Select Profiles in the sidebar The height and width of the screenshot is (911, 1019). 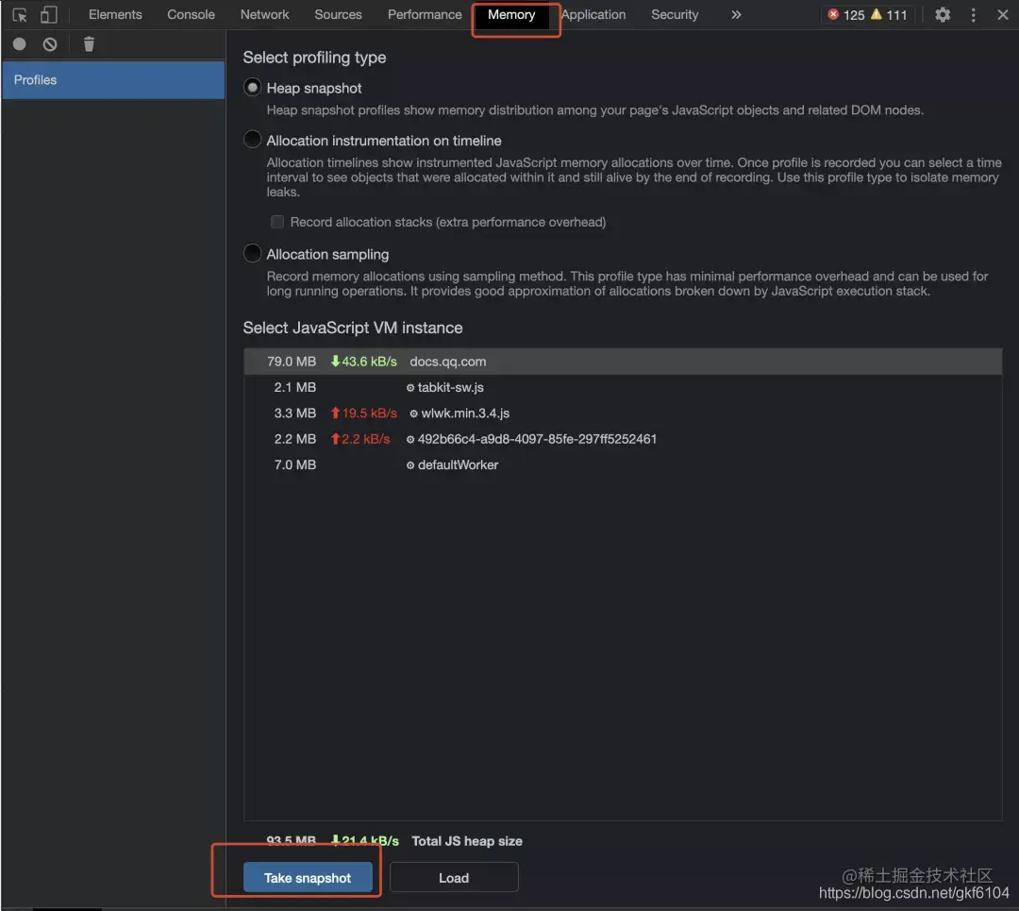tap(113, 79)
